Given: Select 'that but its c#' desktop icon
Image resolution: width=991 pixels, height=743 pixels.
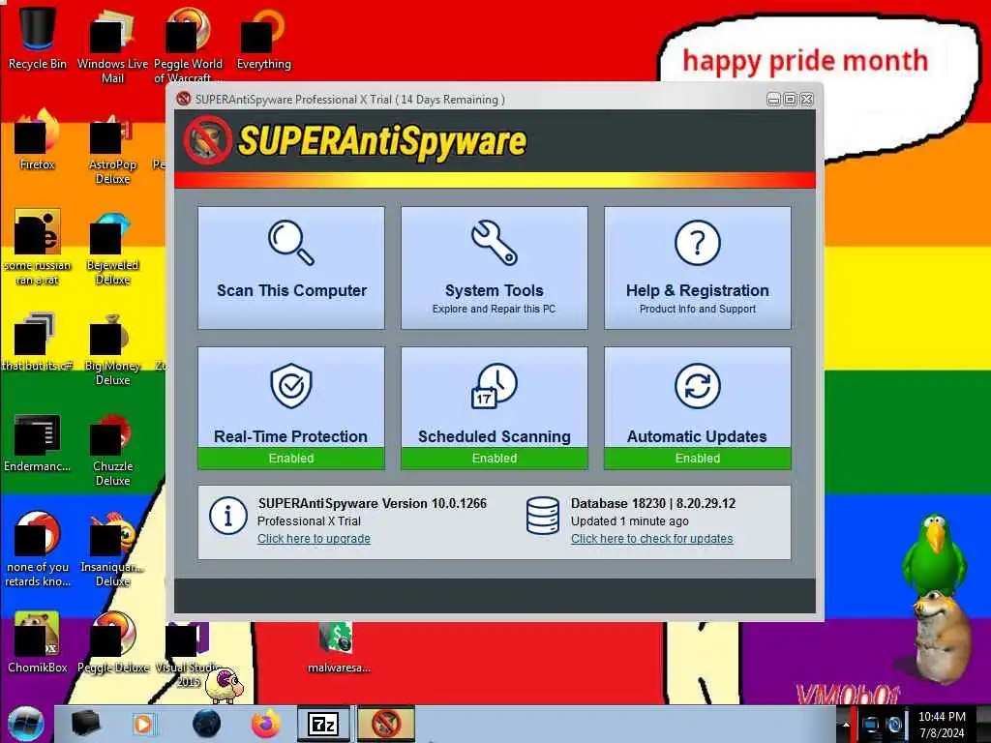Looking at the screenshot, I should pyautogui.click(x=38, y=342).
